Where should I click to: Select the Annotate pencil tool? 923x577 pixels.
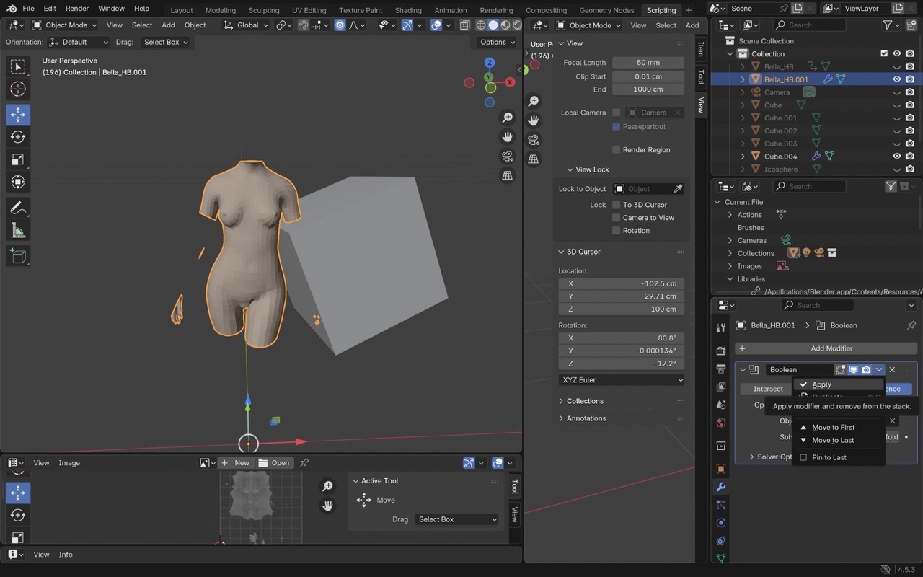pyautogui.click(x=18, y=208)
